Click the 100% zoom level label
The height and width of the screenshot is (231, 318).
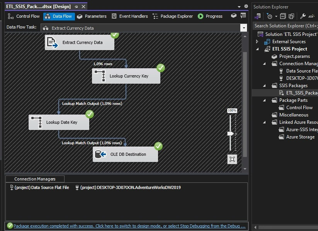pos(232,110)
